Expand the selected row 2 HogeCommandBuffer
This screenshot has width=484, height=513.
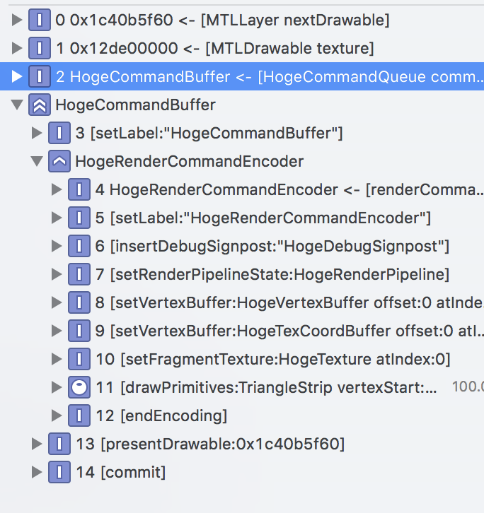point(17,76)
